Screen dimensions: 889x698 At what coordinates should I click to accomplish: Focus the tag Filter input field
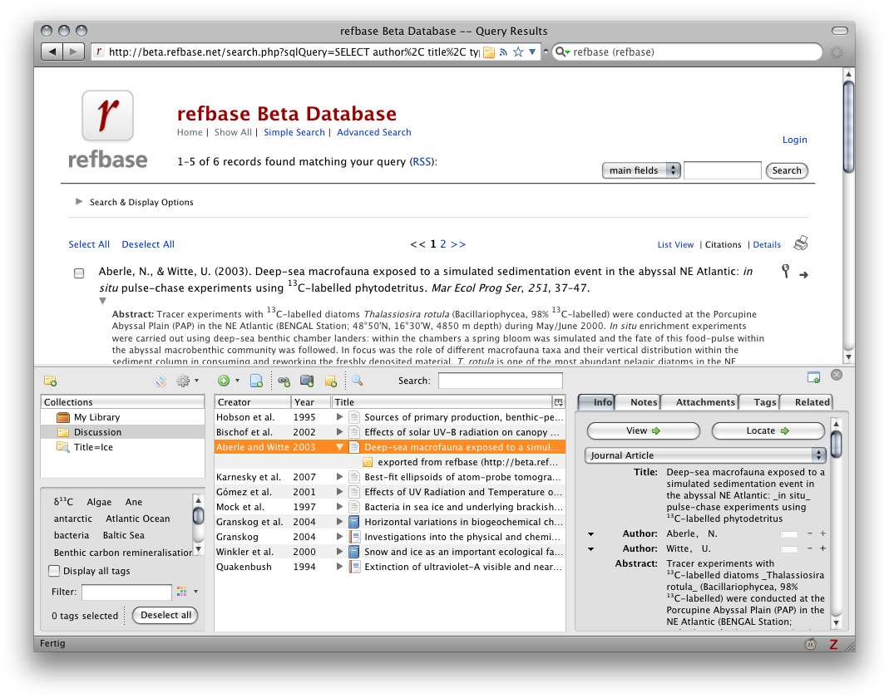click(126, 592)
